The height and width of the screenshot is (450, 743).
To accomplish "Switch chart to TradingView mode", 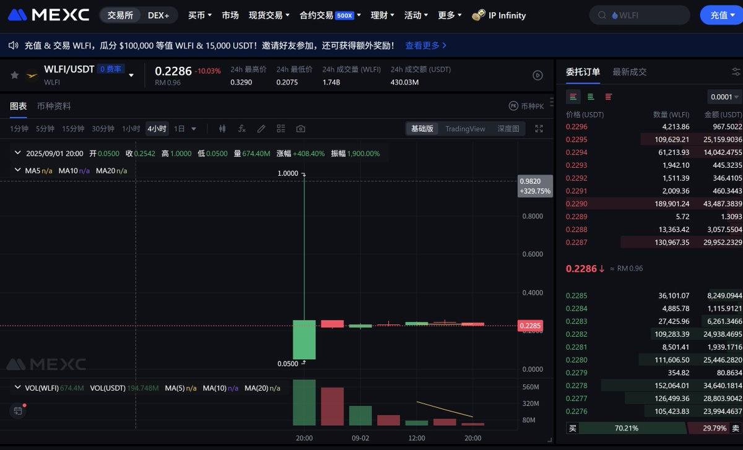I will [465, 129].
